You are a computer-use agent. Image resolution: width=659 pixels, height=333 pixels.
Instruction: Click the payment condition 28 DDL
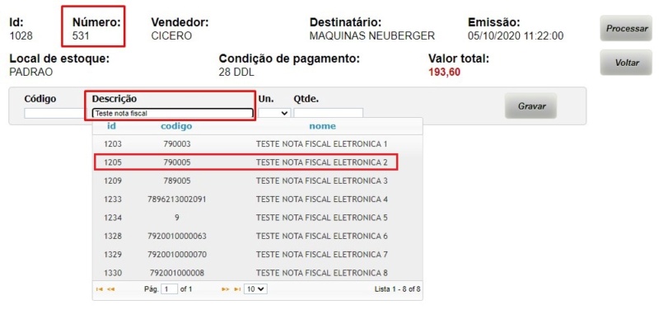point(236,72)
